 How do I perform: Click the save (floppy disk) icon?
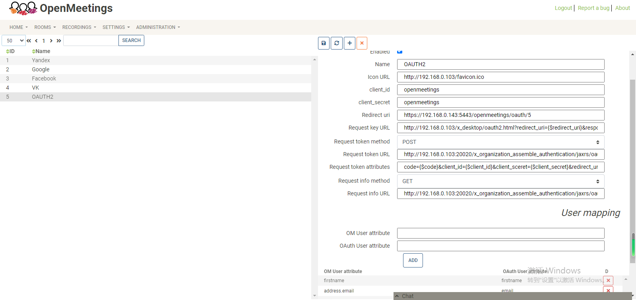pyautogui.click(x=324, y=43)
